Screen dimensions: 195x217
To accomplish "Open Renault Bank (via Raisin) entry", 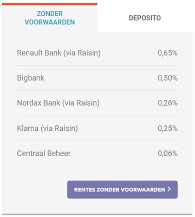I will [x=58, y=53].
